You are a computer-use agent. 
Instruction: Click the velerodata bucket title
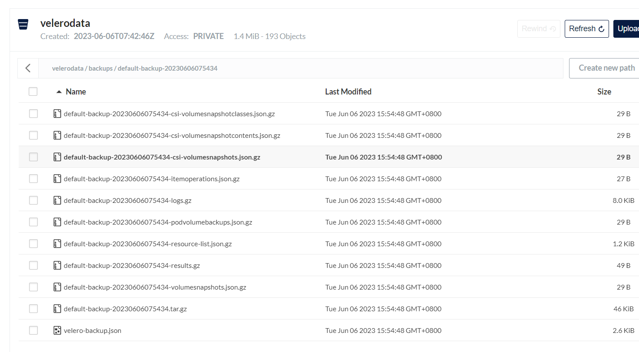(65, 23)
